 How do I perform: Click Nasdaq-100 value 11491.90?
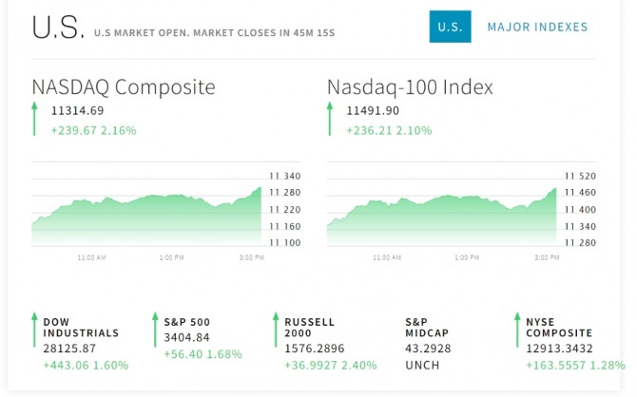(x=374, y=112)
